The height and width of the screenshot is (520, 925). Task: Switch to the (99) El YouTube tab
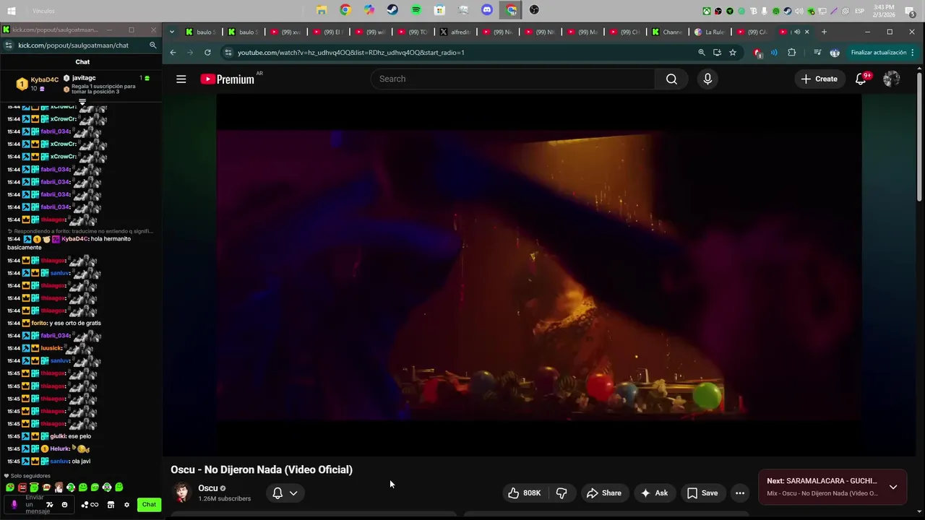coord(329,32)
